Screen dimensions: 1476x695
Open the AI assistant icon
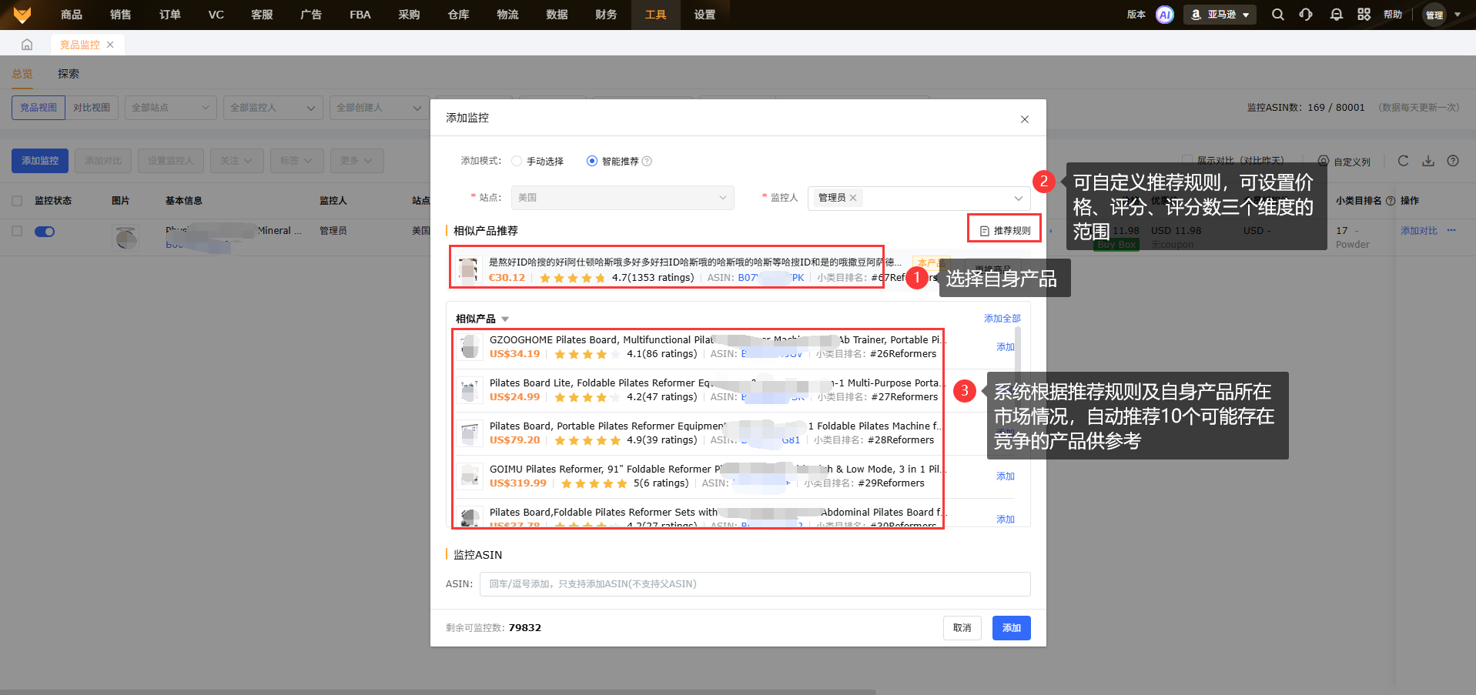point(1165,15)
